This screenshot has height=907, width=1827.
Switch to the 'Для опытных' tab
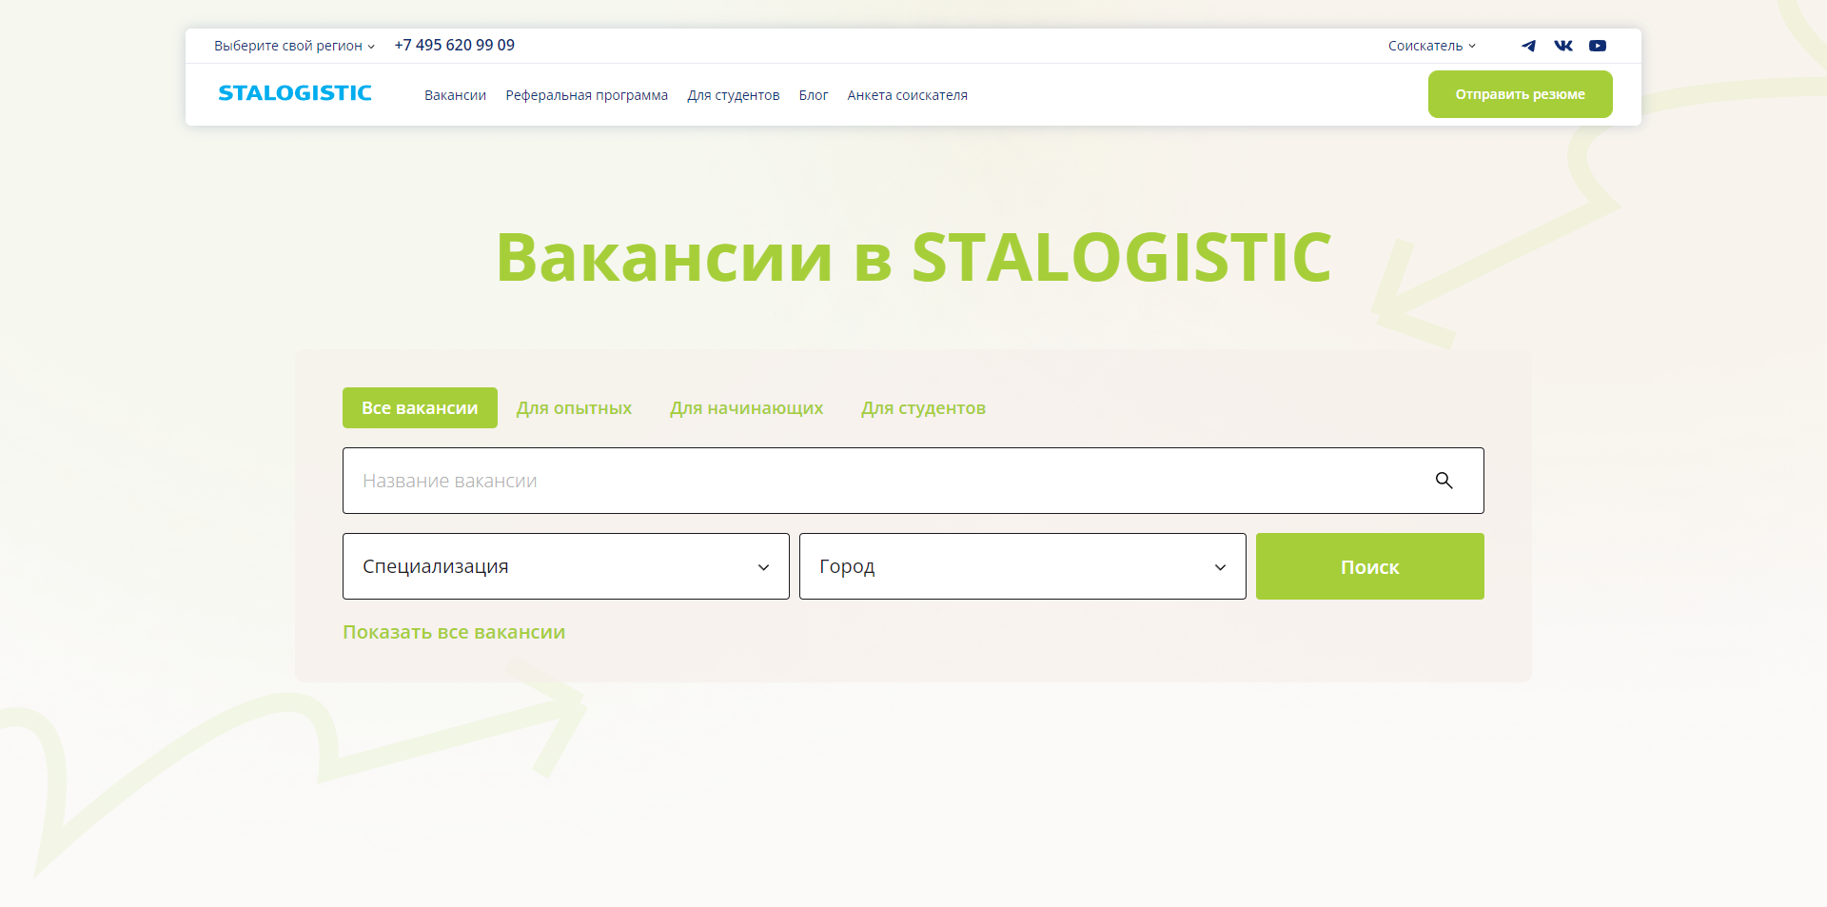[x=574, y=407]
